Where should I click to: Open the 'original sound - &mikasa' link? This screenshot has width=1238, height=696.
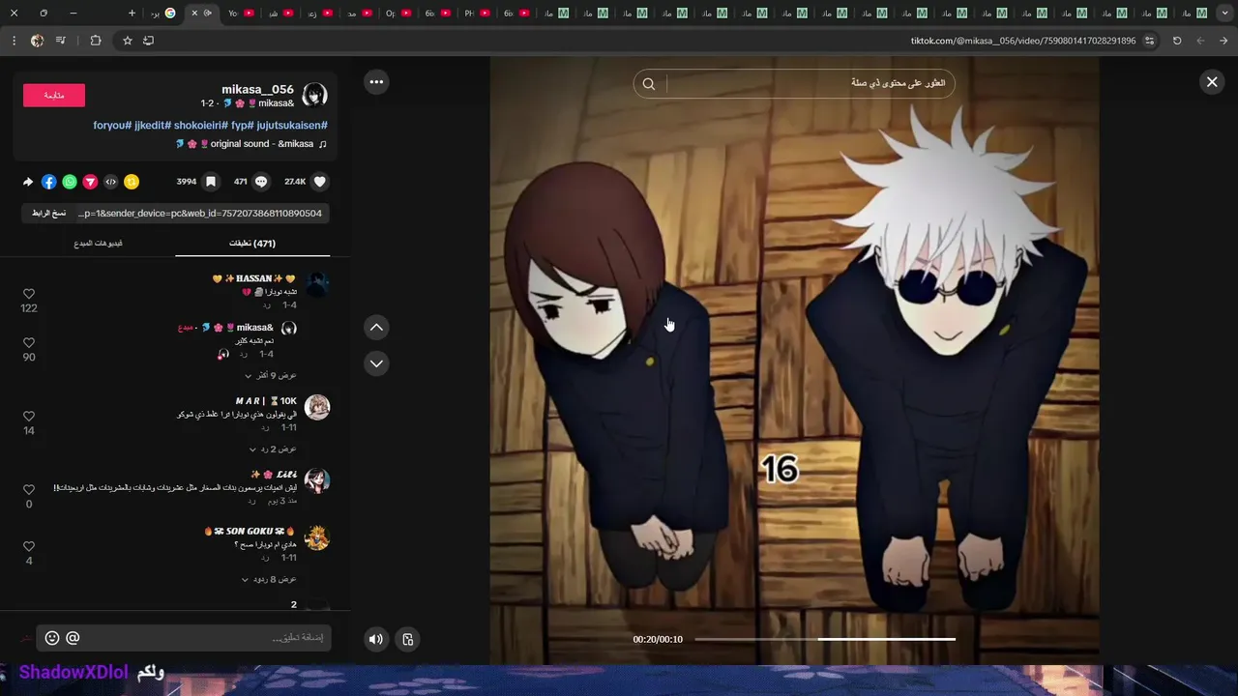click(x=251, y=144)
